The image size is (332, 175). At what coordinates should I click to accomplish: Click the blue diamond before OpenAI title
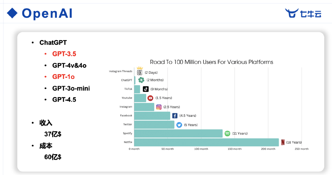tap(12, 13)
